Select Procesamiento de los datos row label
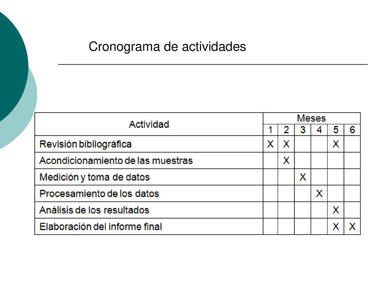 [99, 194]
